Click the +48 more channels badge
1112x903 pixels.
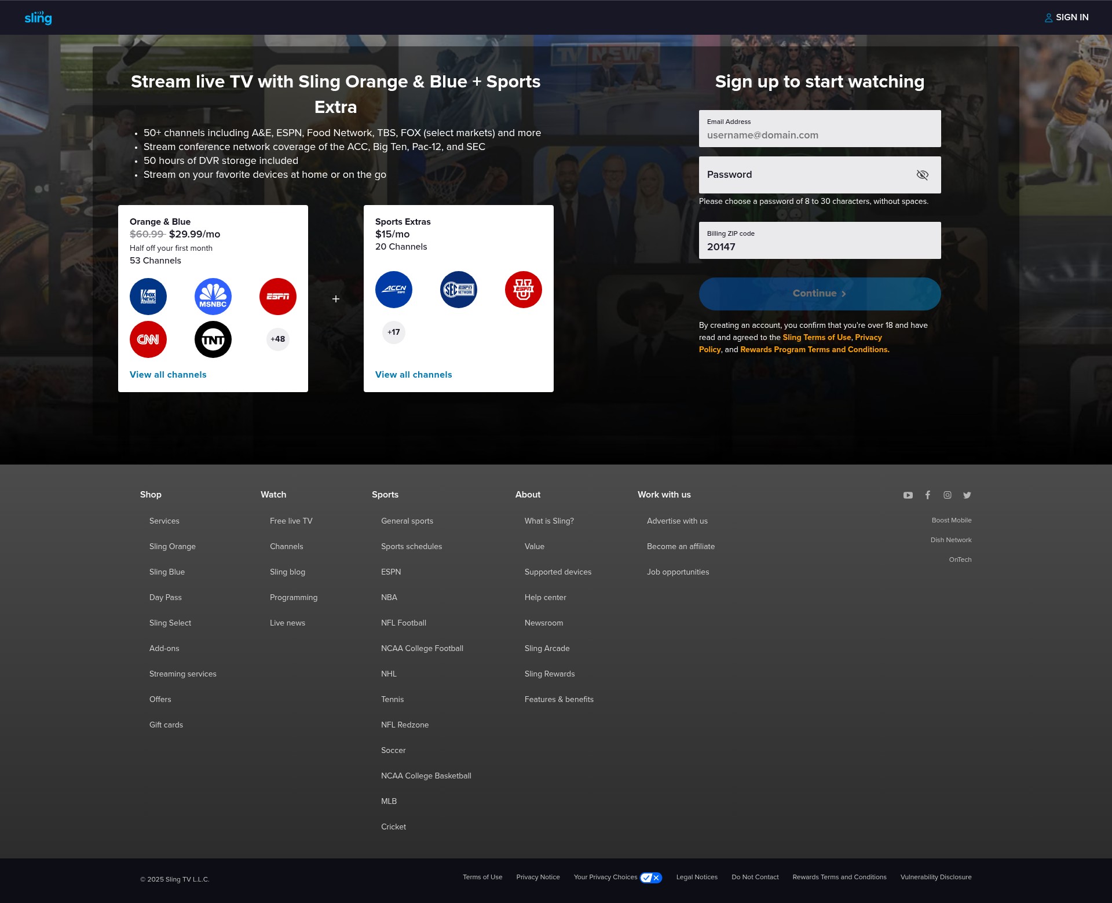point(278,339)
